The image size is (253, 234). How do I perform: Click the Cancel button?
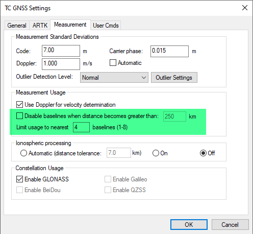point(230,224)
